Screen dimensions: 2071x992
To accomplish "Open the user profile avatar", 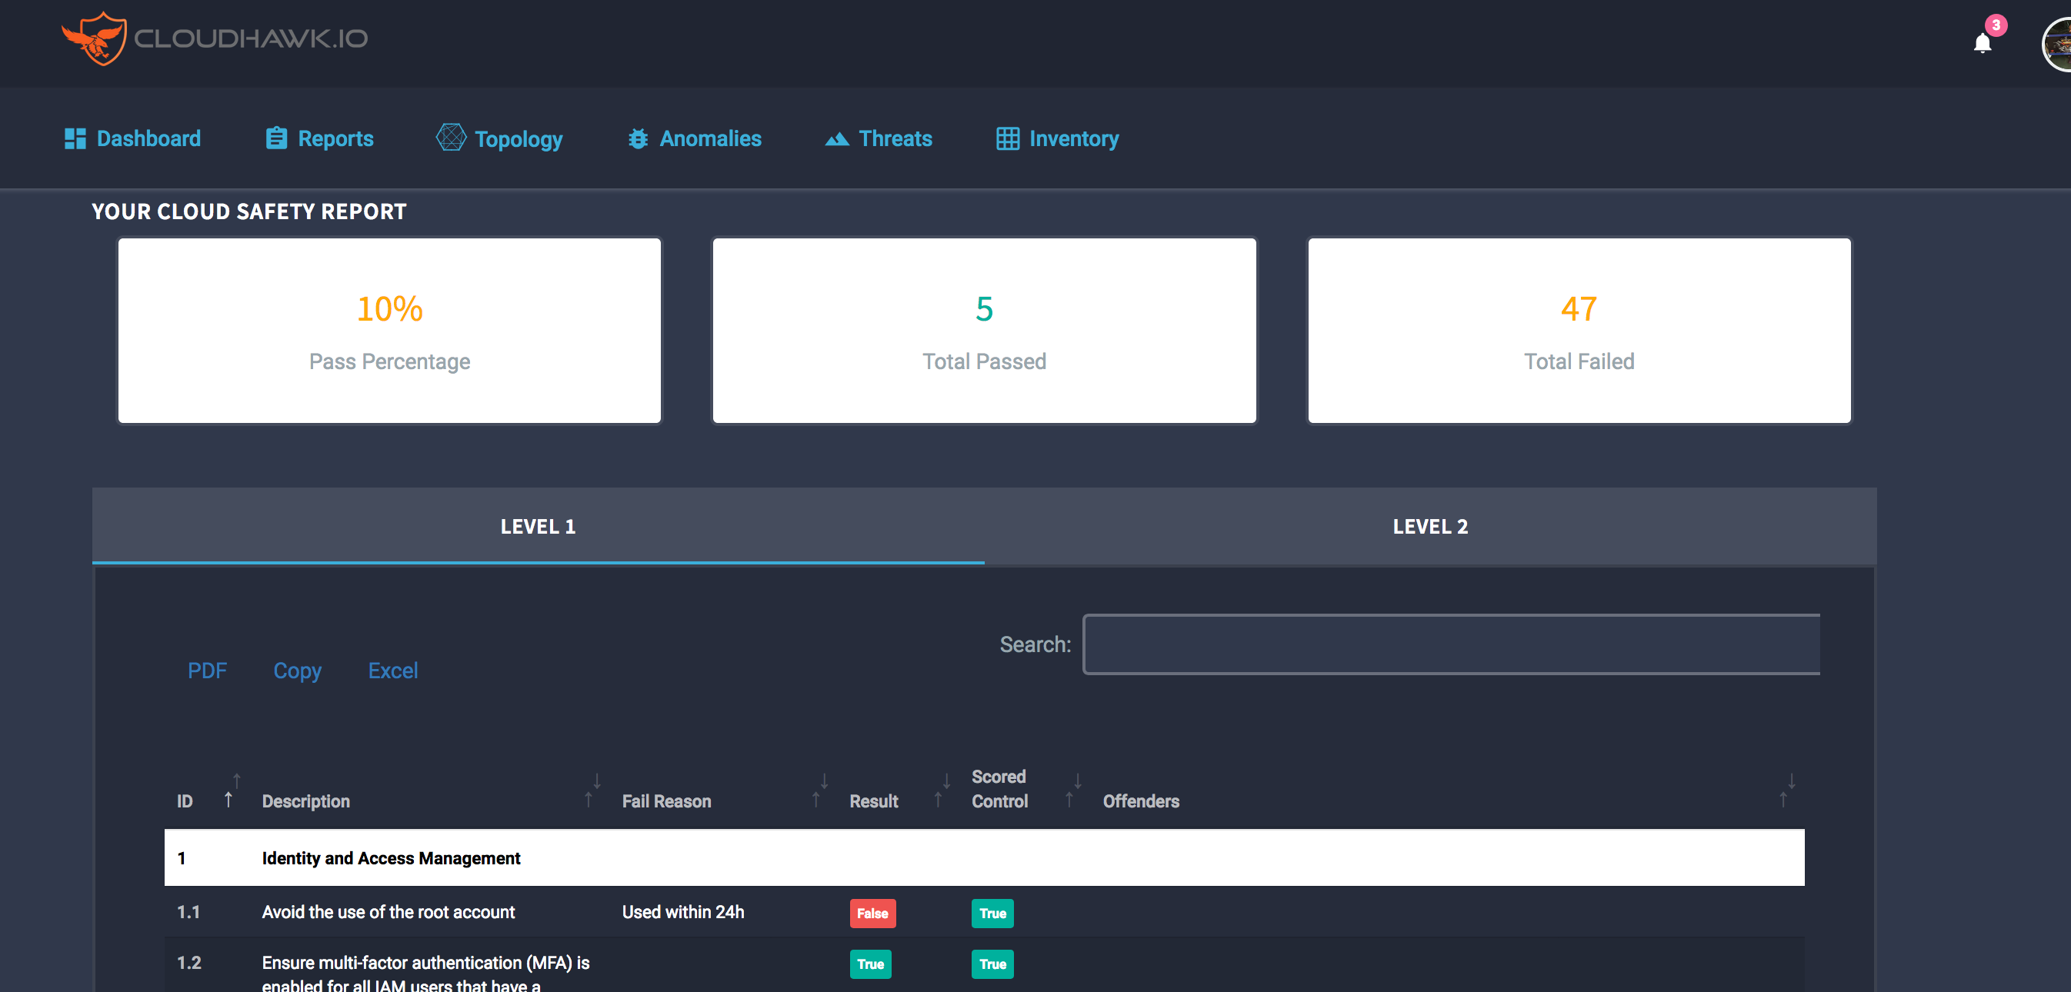I will pos(2058,45).
